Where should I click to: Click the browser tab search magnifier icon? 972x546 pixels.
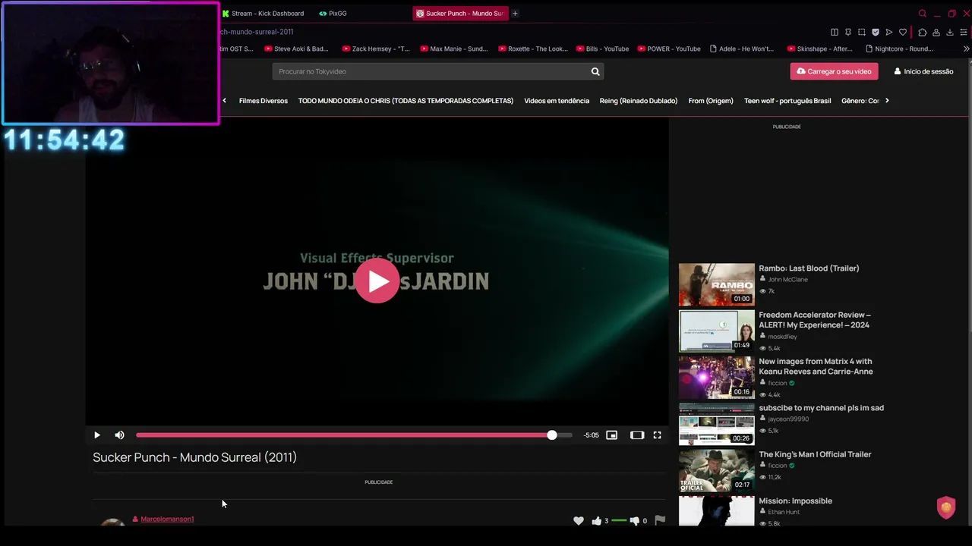pos(923,14)
